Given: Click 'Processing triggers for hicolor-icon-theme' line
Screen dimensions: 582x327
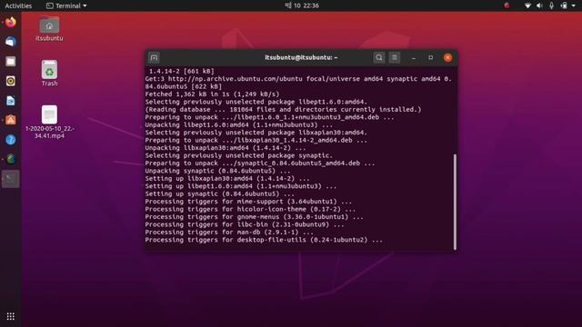Looking at the screenshot, I should [250, 210].
